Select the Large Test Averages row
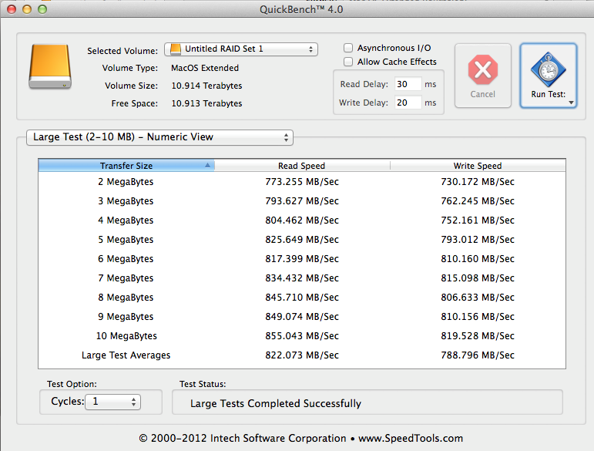This screenshot has height=451, width=594. click(x=301, y=355)
